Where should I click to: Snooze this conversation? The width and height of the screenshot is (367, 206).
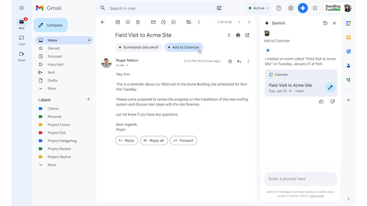point(163,22)
